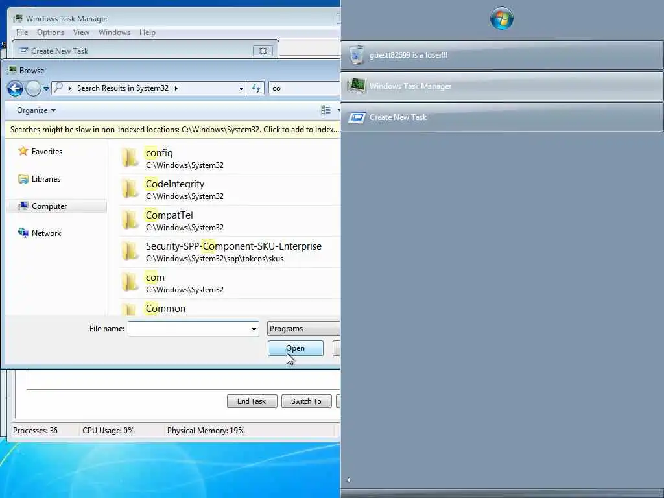This screenshot has height=498, width=664.
Task: Click the index warning information bar
Action: coord(172,130)
